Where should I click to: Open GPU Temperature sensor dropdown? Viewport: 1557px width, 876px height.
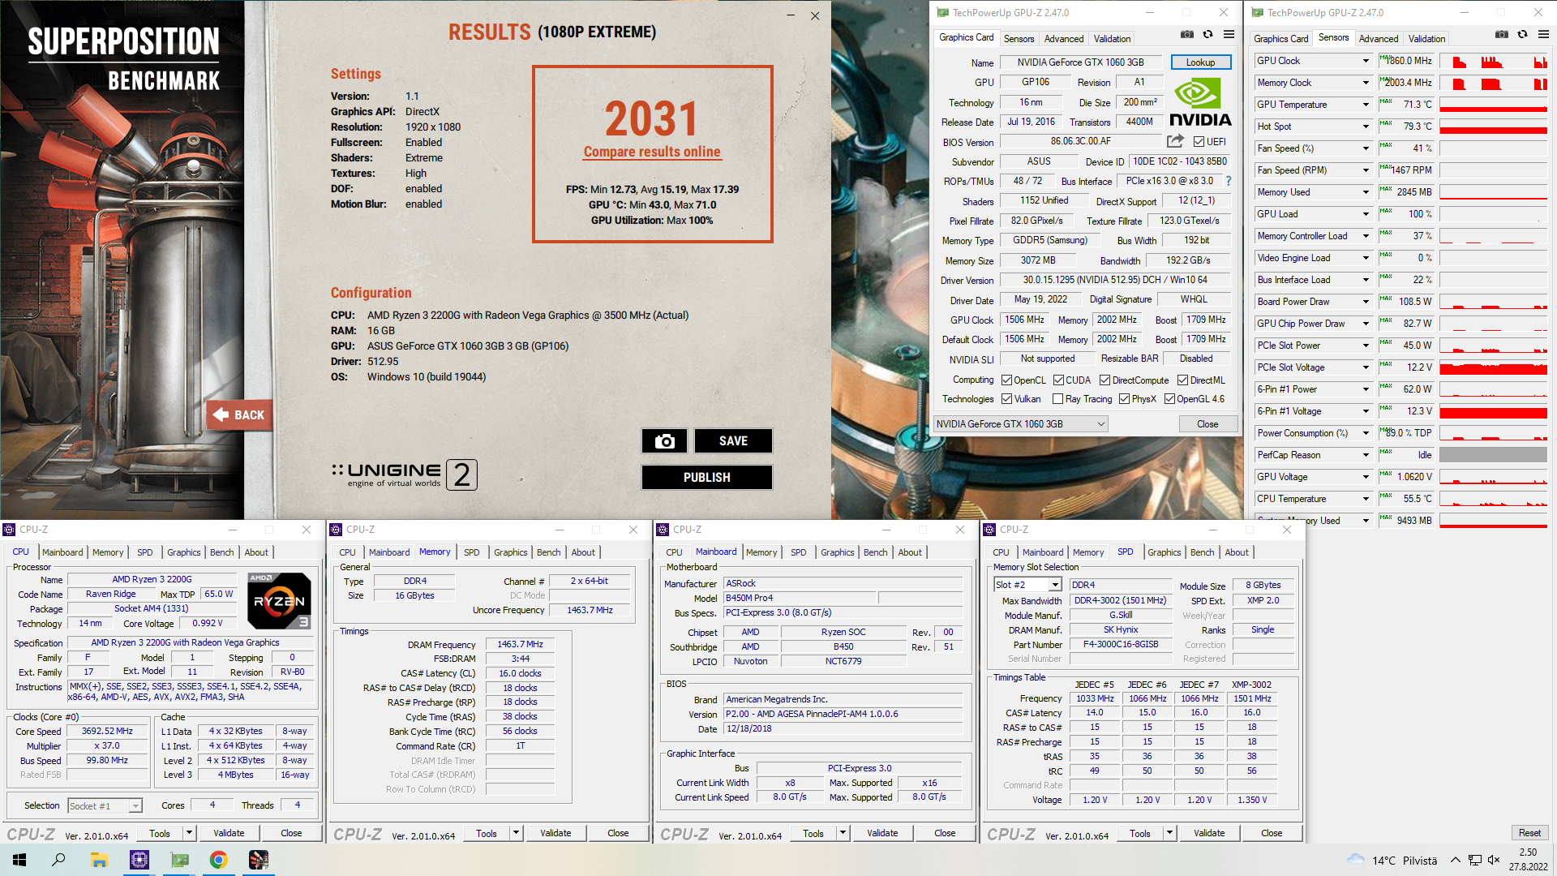pyautogui.click(x=1366, y=105)
